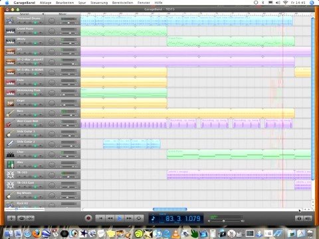This screenshot has height=239, width=319.
Task: Click the blue play button
Action: (x=120, y=218)
